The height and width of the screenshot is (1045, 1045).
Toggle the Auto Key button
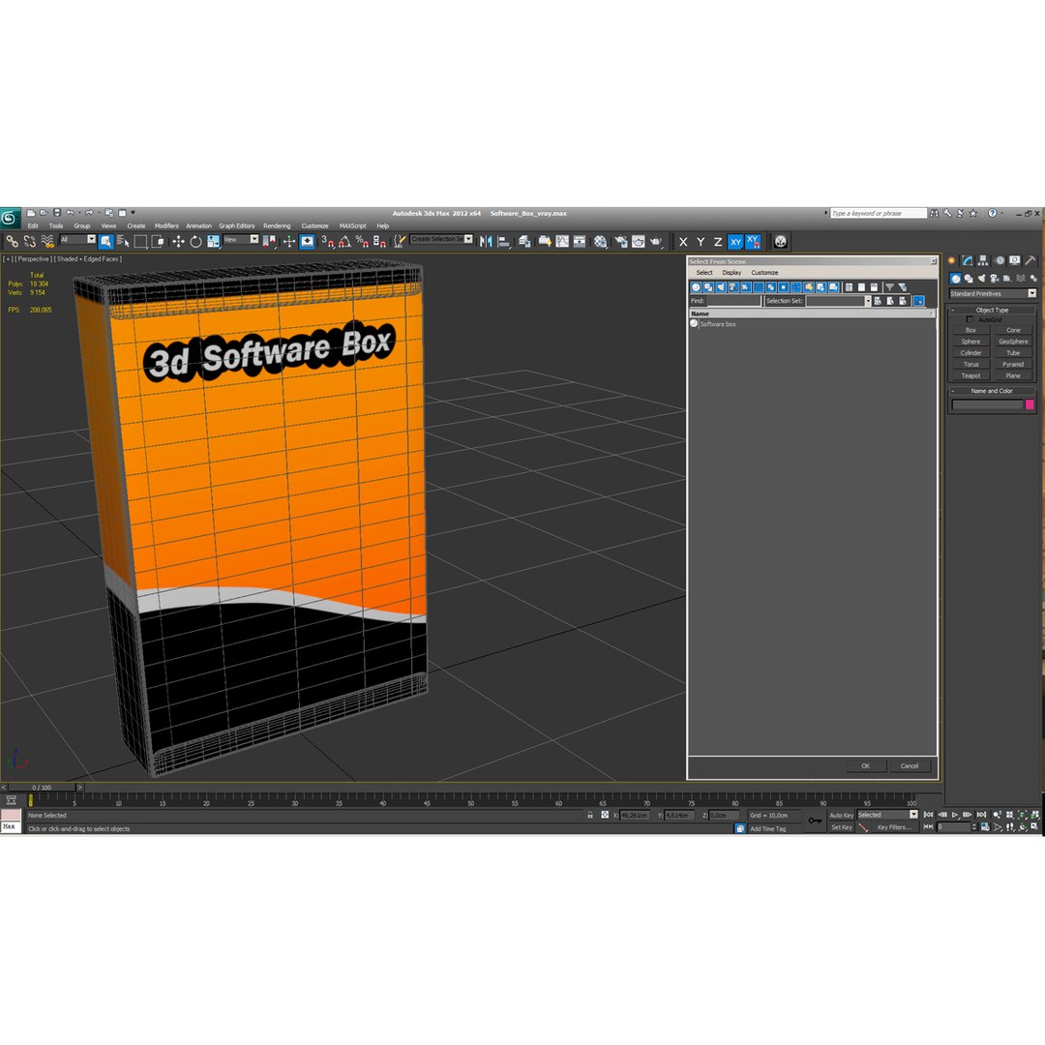[841, 815]
